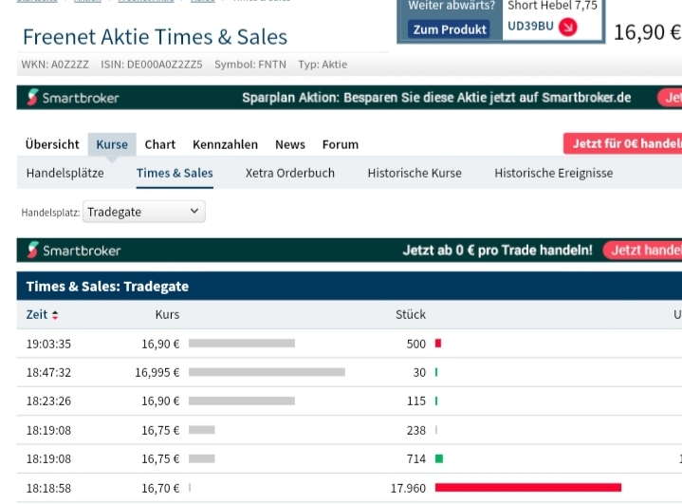Viewport: 682px width, 504px height.
Task: Click the Stück column header
Action: pos(411,314)
